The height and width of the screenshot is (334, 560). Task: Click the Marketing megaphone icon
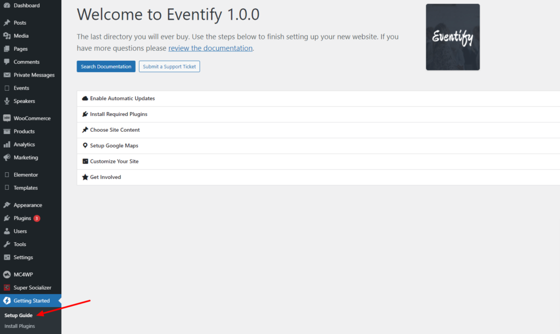tap(7, 157)
